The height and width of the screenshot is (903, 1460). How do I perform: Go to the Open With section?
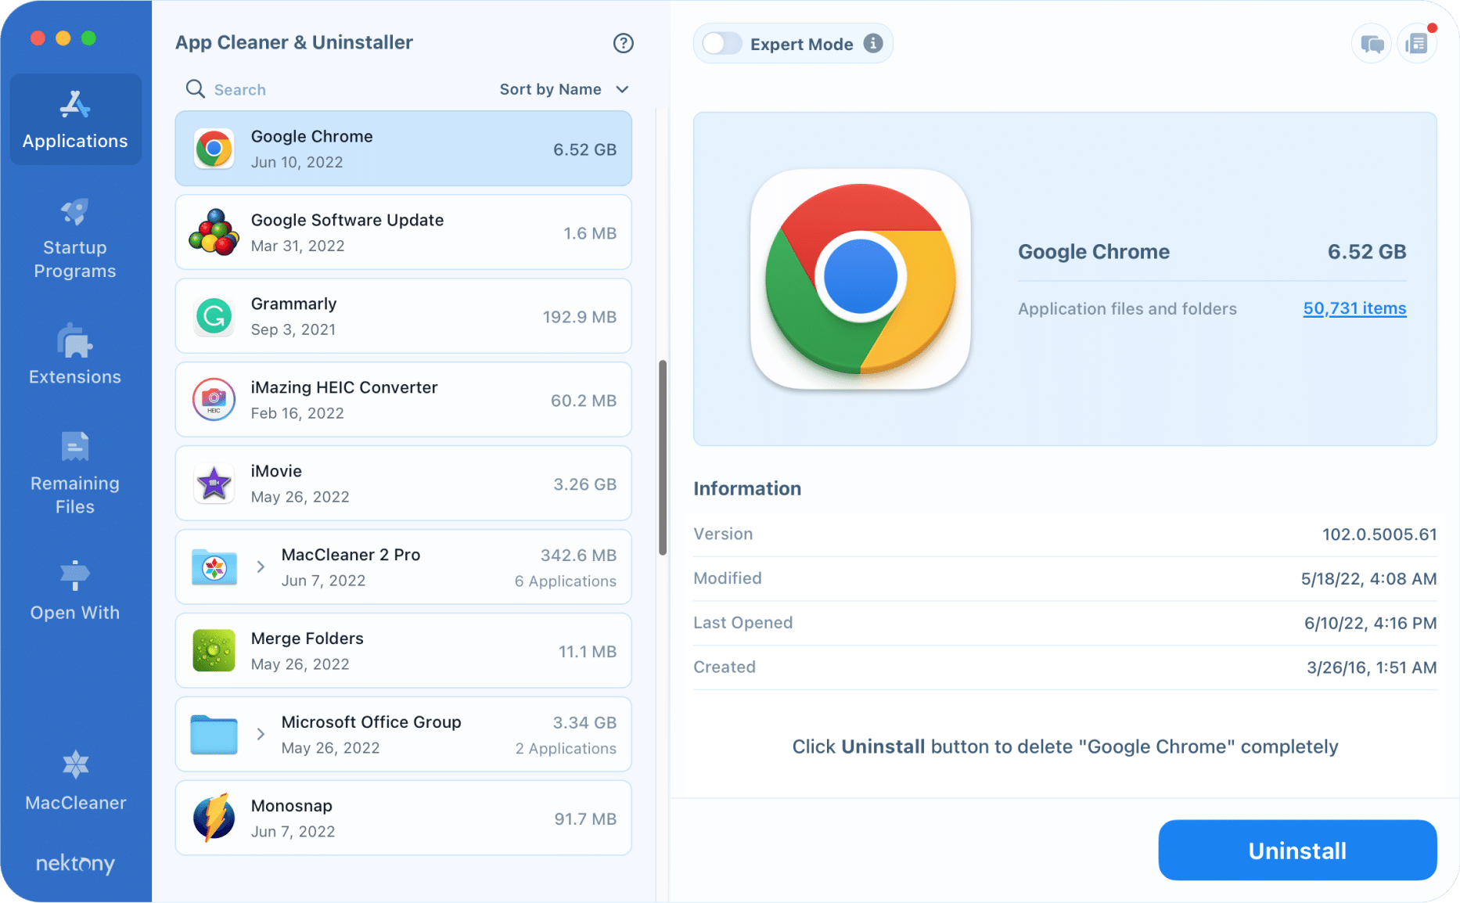coord(75,591)
